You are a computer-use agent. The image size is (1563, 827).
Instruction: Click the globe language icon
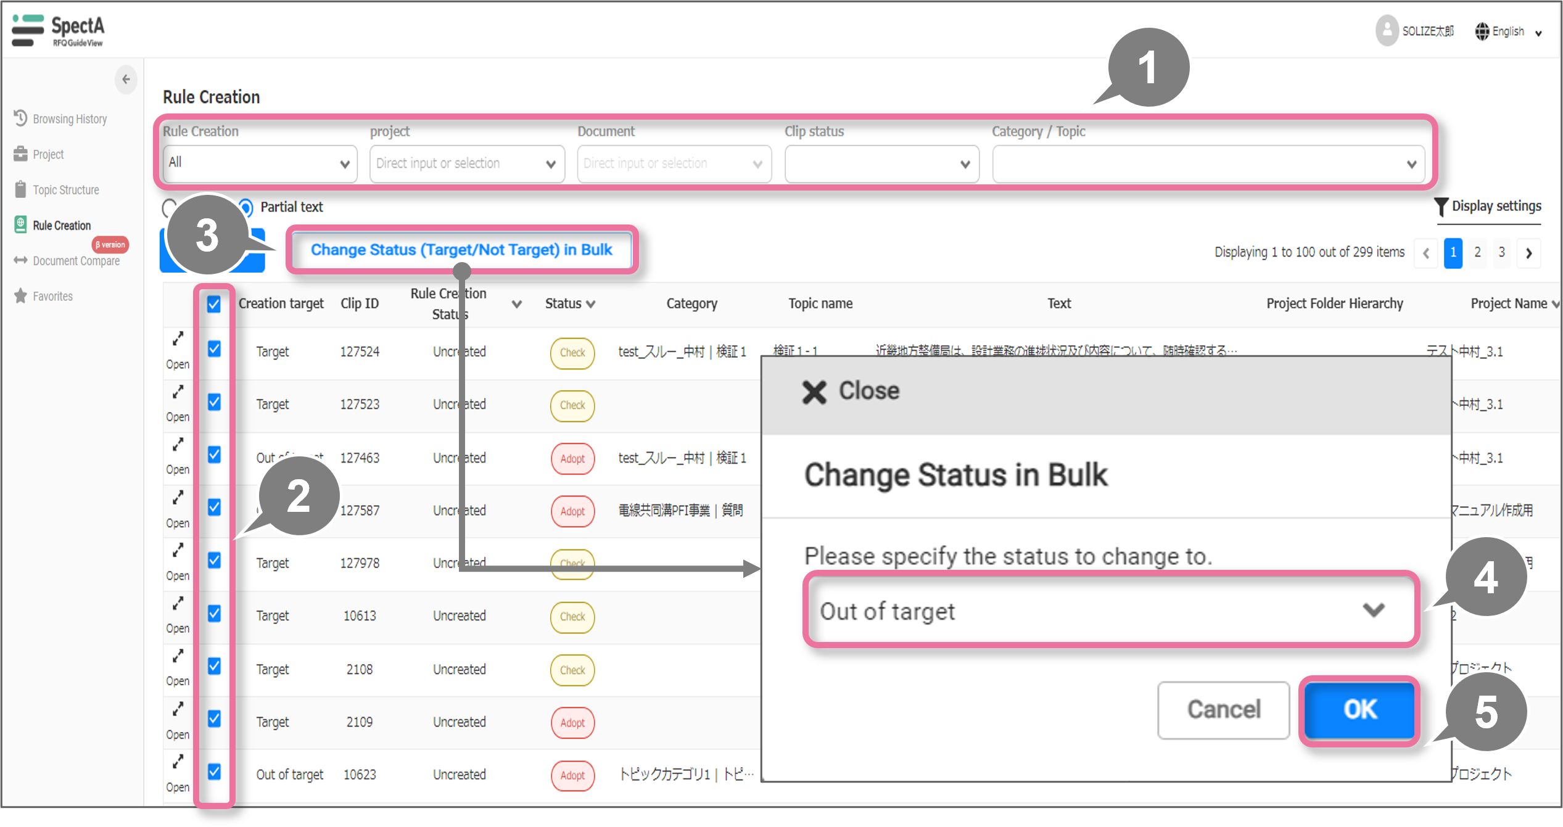(x=1482, y=31)
